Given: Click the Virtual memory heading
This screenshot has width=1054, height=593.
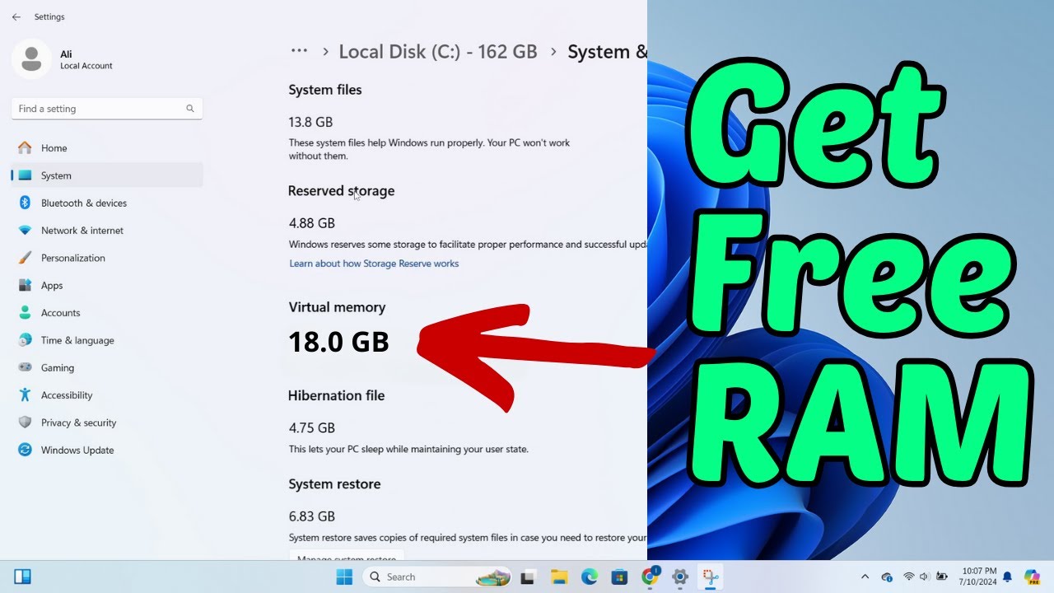Looking at the screenshot, I should tap(337, 307).
